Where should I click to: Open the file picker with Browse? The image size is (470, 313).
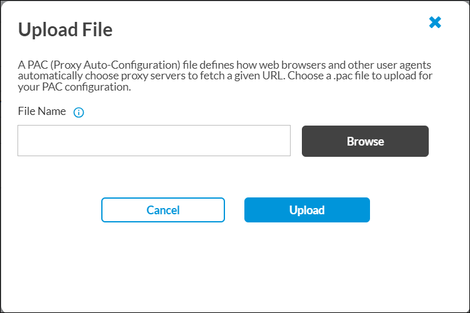click(x=365, y=141)
